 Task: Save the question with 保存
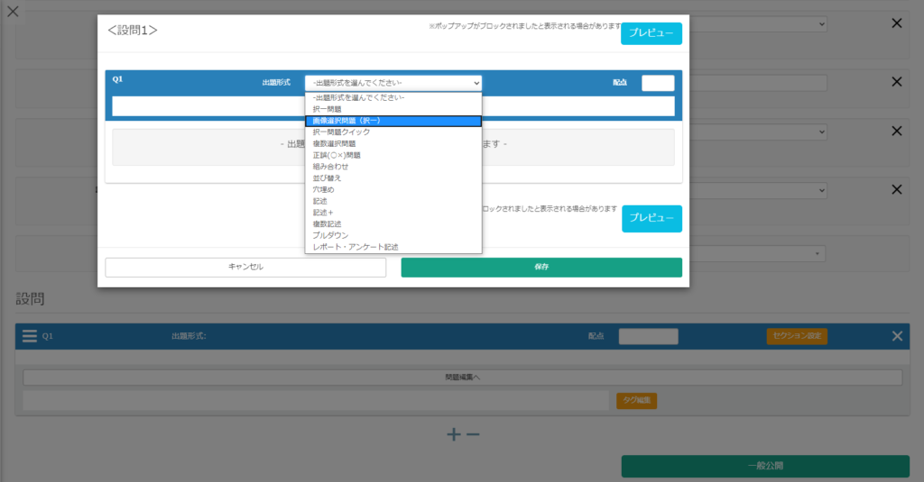pyautogui.click(x=541, y=268)
